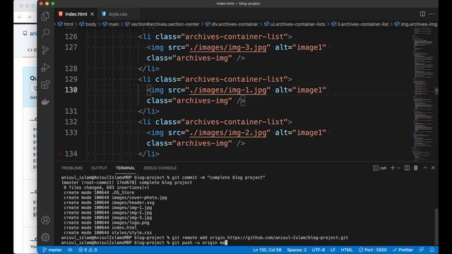
Task: Change the LF end of line sequence
Action: pos(333,250)
